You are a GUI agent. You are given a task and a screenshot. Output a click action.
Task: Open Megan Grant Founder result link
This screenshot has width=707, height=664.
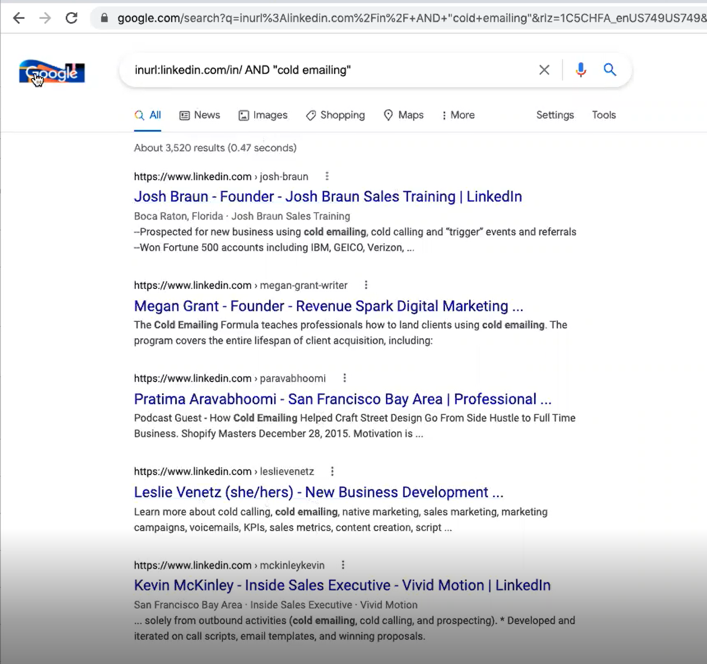tap(329, 306)
